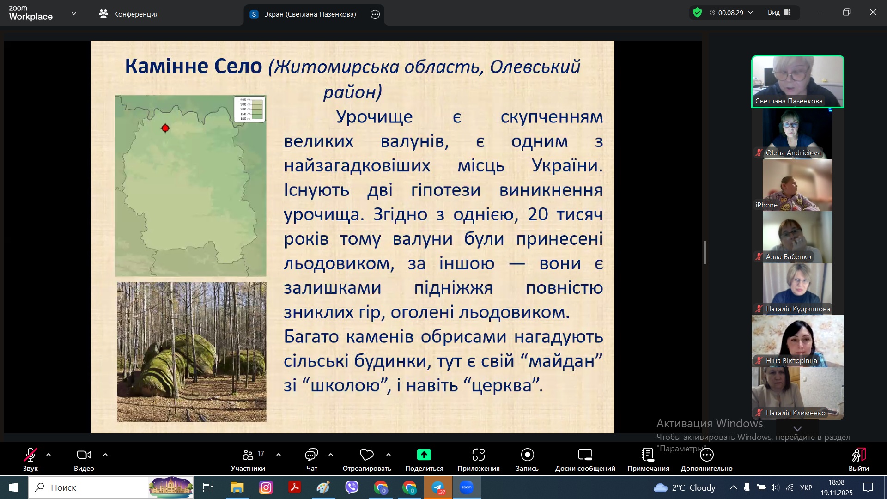Open the Participants panel icon

coord(248,455)
